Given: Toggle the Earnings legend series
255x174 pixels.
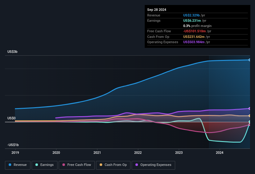Looking at the screenshot, I should pos(45,165).
